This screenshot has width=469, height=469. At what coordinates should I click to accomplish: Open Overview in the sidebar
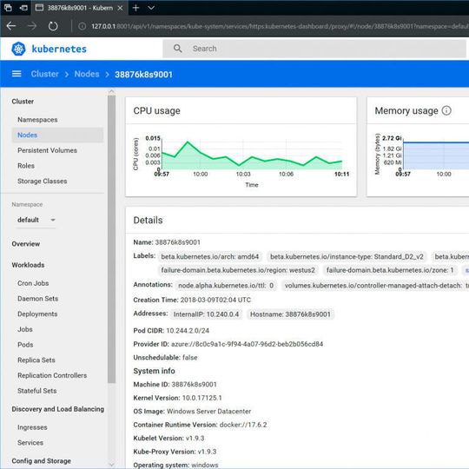26,244
